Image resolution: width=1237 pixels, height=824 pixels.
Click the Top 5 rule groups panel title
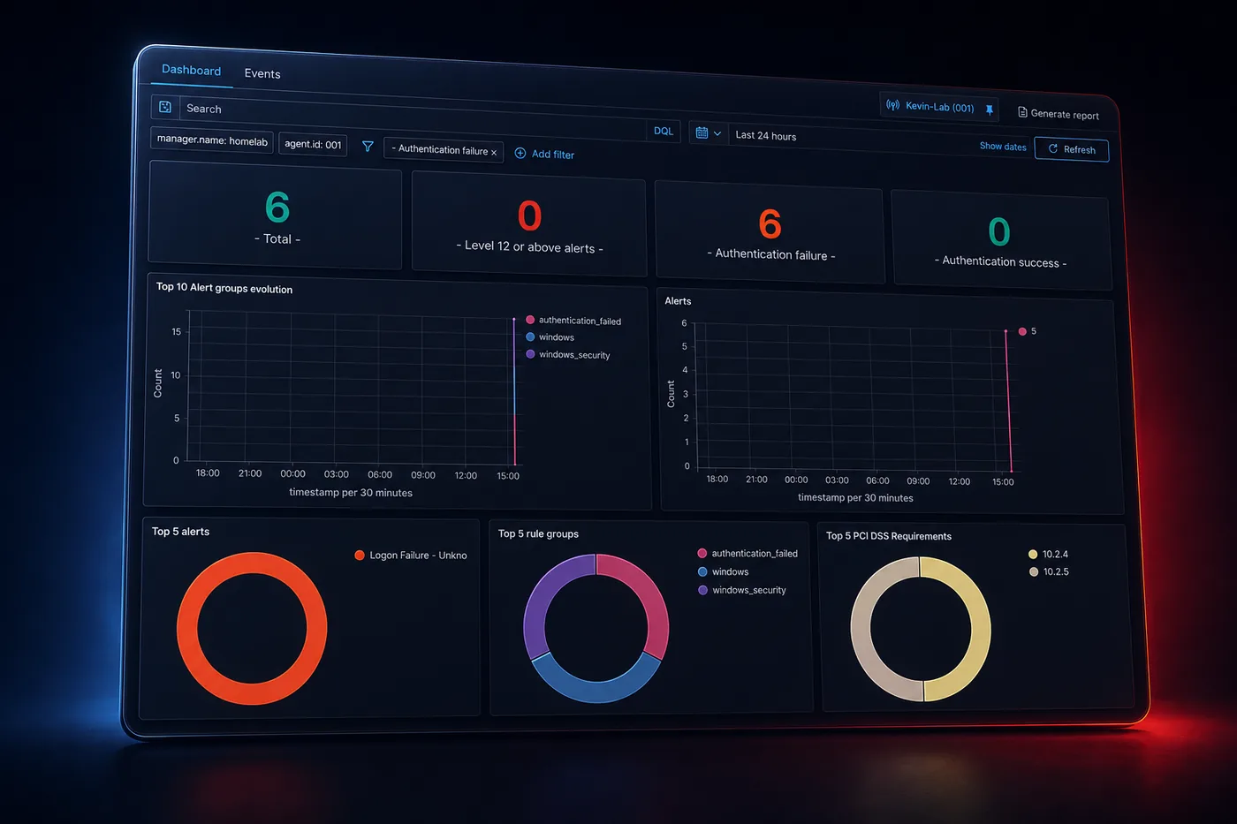tap(538, 533)
